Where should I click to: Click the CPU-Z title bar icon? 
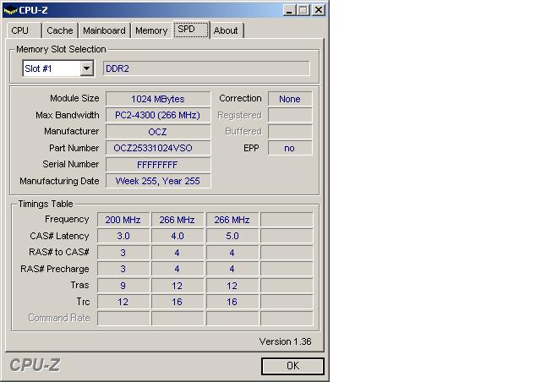[x=10, y=10]
